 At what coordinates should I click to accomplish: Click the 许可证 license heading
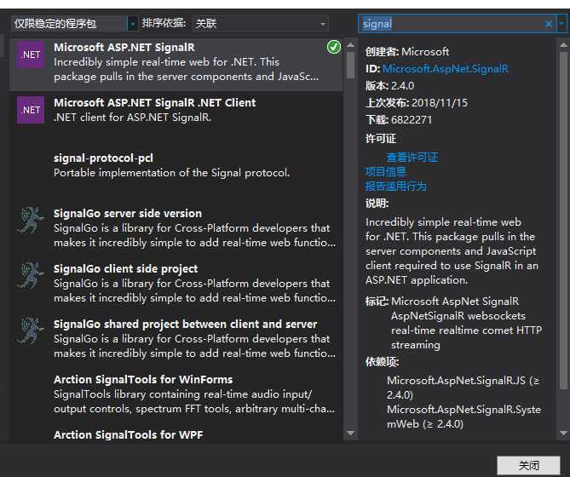tap(381, 138)
